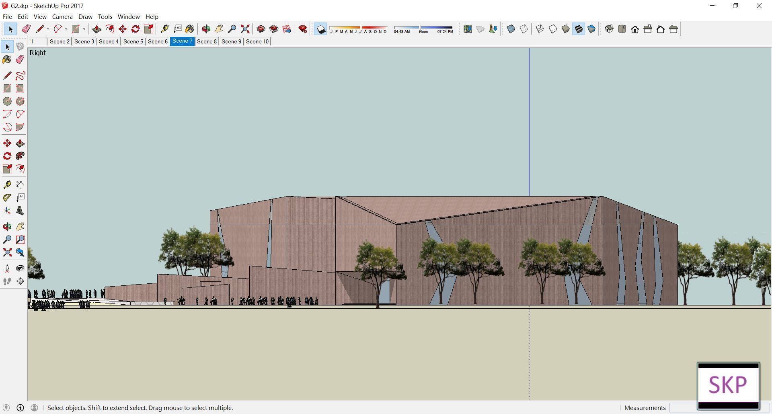Image resolution: width=772 pixels, height=414 pixels.
Task: Open the Edit menu
Action: point(23,16)
